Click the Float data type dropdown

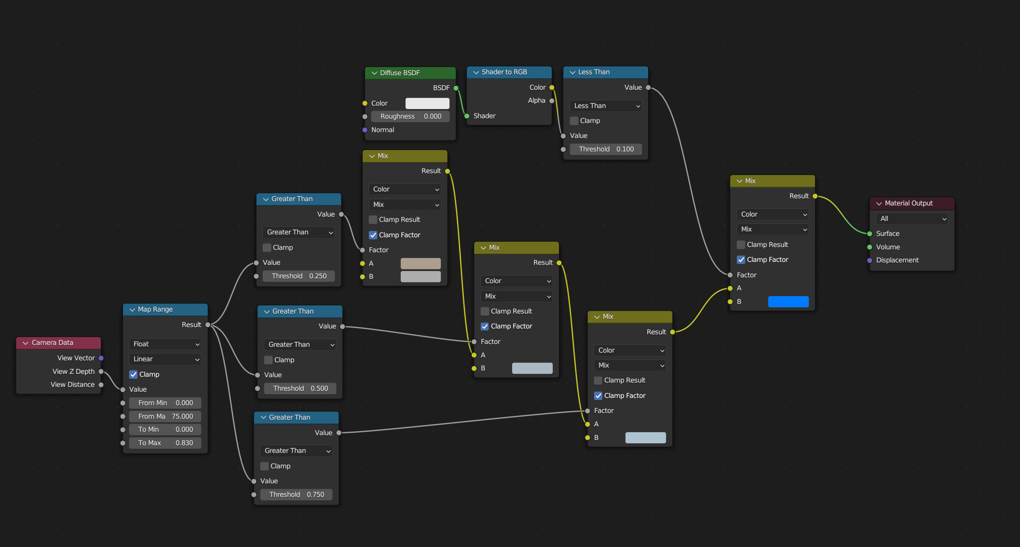[165, 344]
